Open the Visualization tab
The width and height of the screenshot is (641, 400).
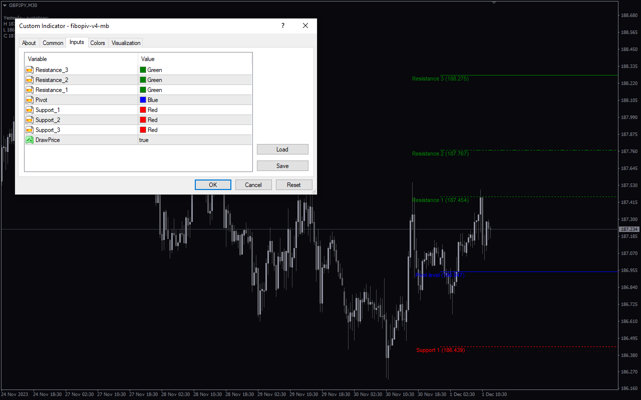(x=126, y=43)
